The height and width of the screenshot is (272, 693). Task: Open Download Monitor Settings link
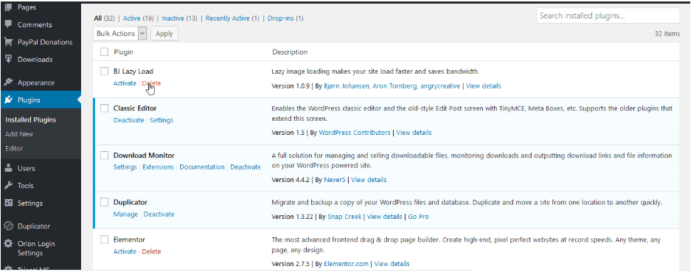click(x=125, y=167)
